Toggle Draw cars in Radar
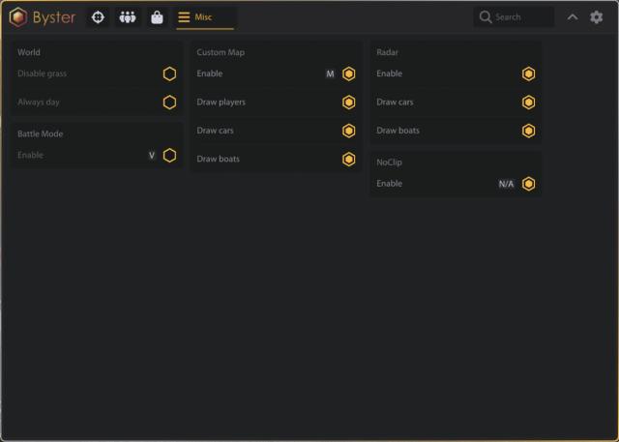 tap(529, 102)
